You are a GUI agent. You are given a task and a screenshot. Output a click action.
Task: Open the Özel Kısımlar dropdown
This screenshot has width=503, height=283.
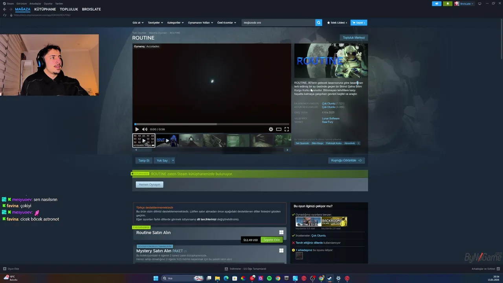[x=227, y=23]
